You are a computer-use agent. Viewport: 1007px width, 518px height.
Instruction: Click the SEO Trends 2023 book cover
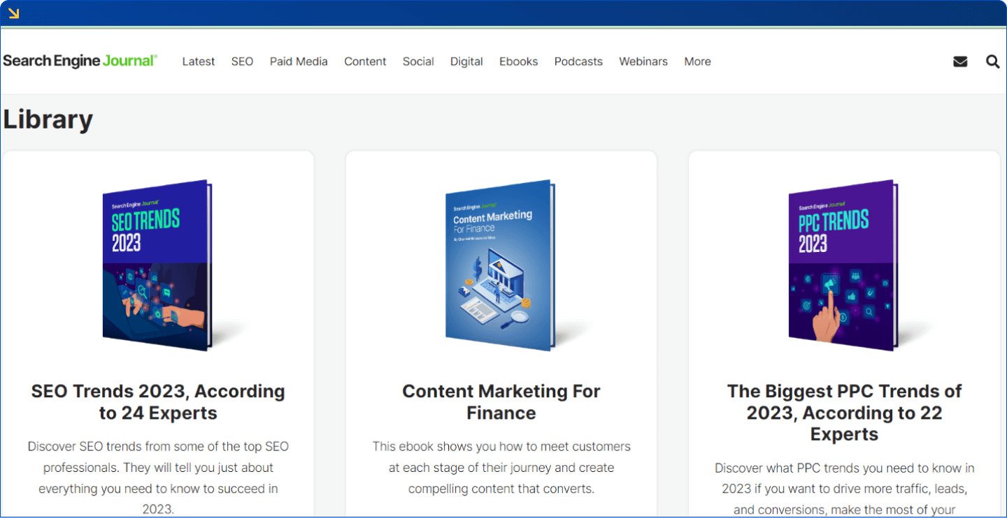point(158,265)
